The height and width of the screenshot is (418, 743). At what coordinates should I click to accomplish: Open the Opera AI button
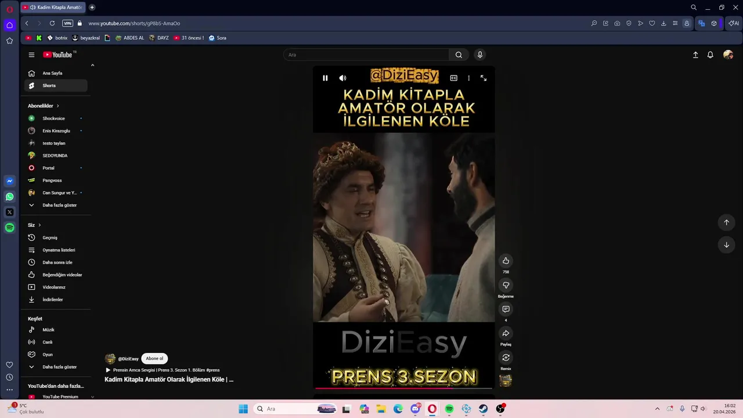click(x=734, y=23)
